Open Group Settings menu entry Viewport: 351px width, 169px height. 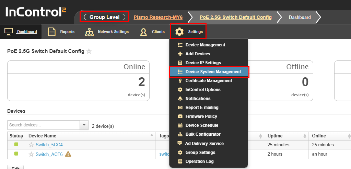tap(209, 153)
